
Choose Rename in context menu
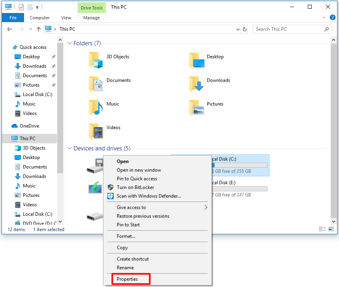click(x=157, y=268)
